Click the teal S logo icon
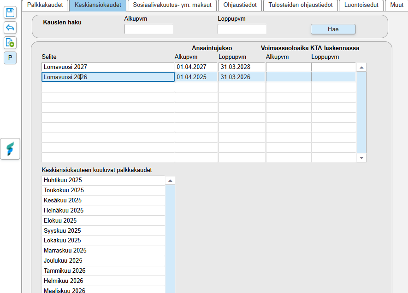 coord(10,149)
